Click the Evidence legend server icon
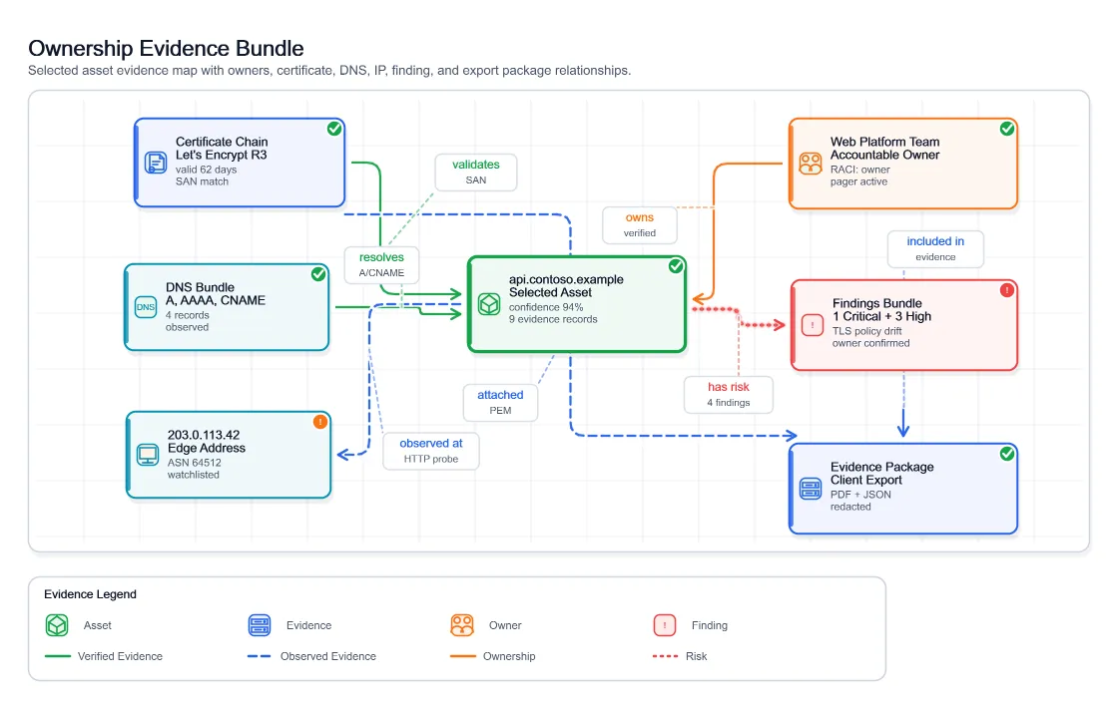This screenshot has width=1118, height=709. [x=260, y=625]
